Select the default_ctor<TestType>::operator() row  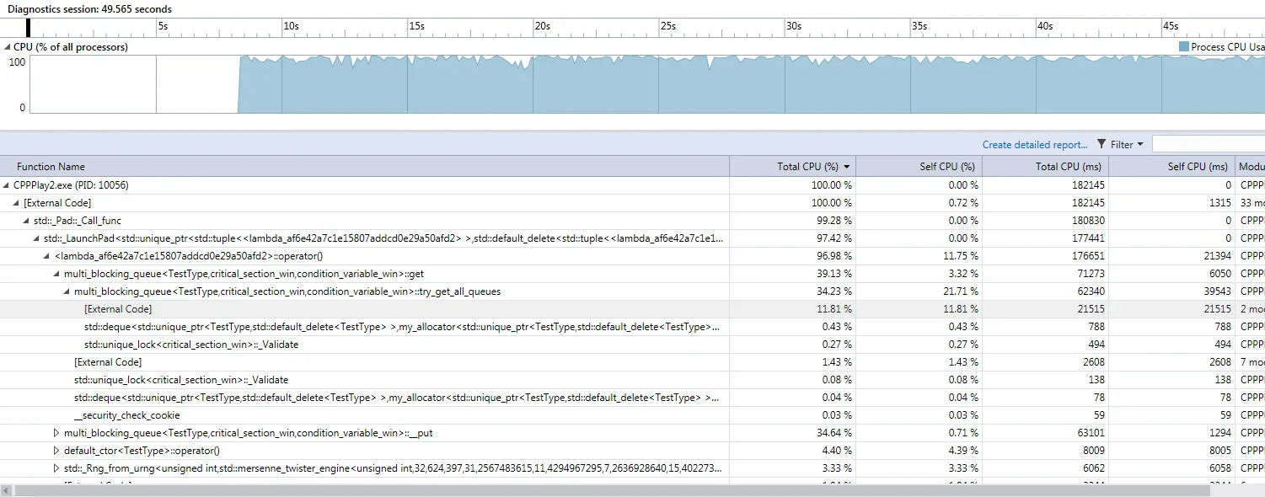coord(632,451)
